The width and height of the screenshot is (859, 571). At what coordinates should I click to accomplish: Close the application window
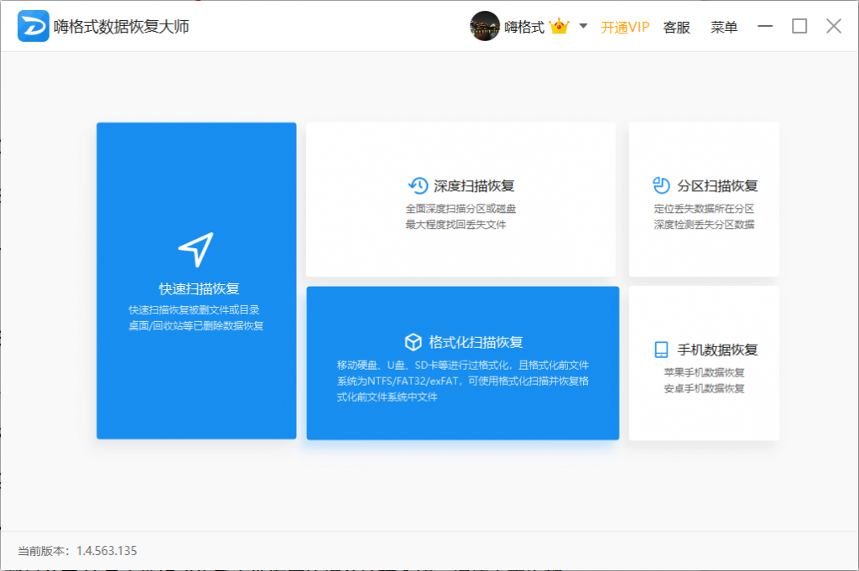tap(833, 26)
